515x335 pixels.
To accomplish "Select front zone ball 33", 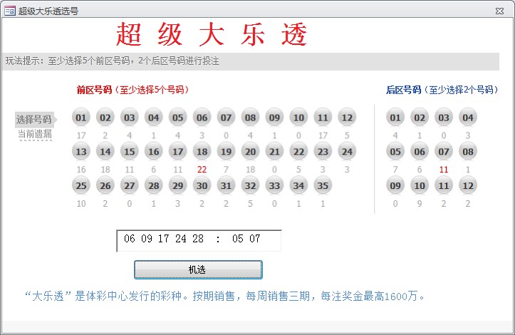I will (x=274, y=185).
